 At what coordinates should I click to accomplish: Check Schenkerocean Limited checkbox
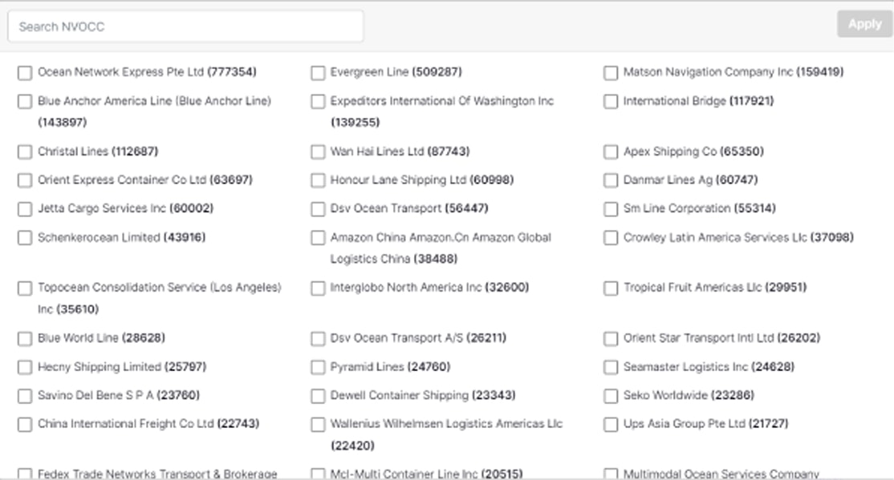pos(25,237)
